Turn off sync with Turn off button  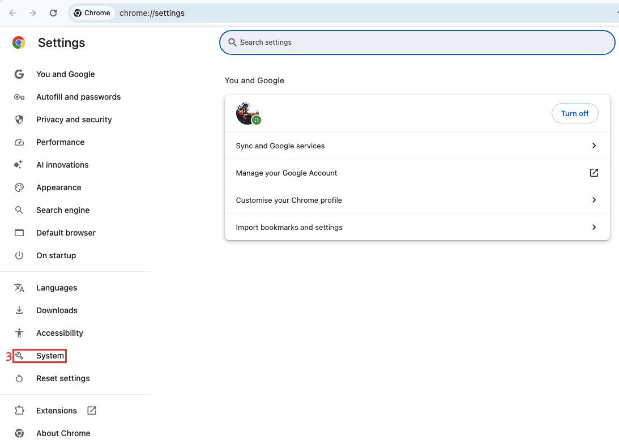(x=574, y=113)
